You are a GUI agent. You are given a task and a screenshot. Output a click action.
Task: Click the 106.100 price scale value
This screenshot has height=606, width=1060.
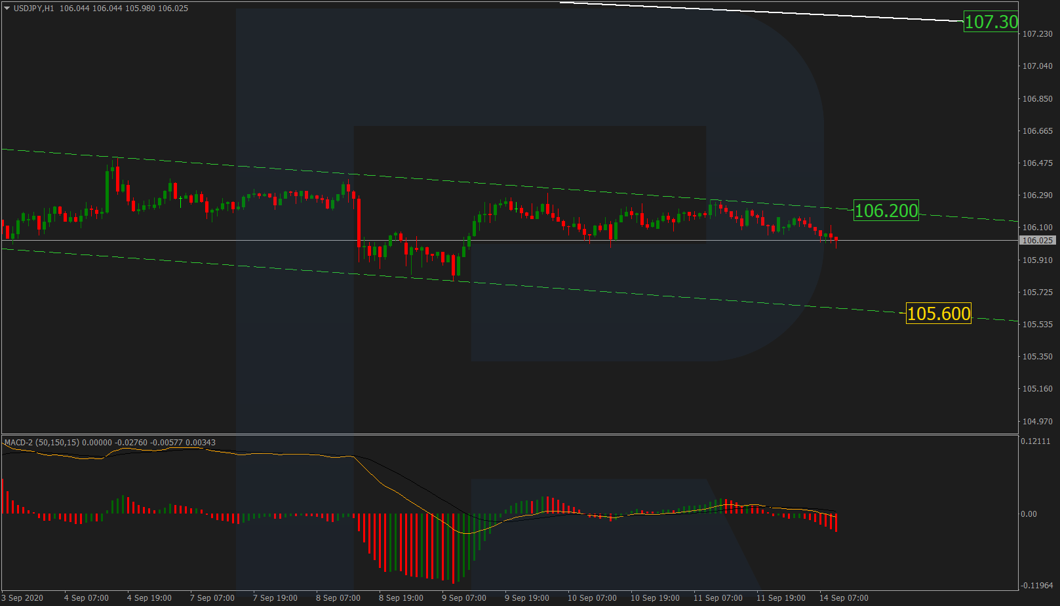[x=1038, y=228]
